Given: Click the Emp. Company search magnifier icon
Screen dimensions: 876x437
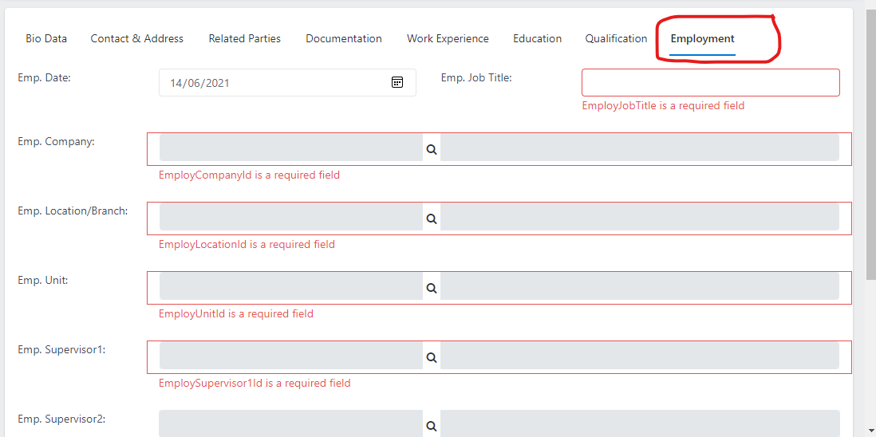Looking at the screenshot, I should click(x=432, y=149).
